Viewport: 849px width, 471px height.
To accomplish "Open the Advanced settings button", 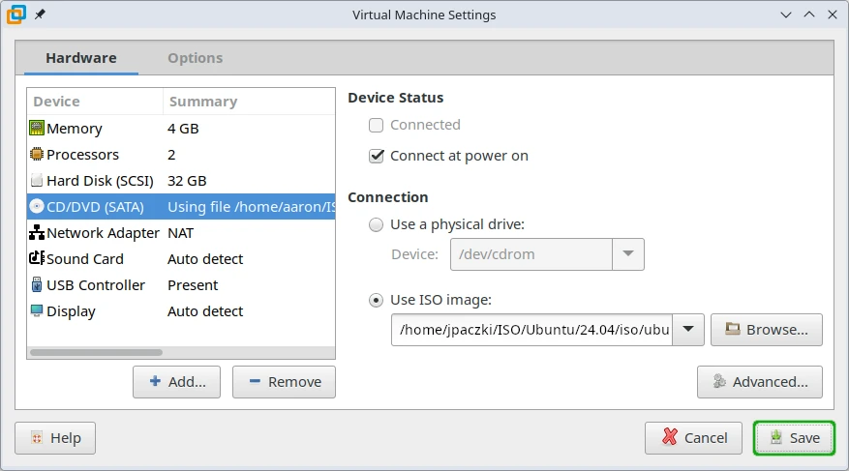I will coord(759,382).
